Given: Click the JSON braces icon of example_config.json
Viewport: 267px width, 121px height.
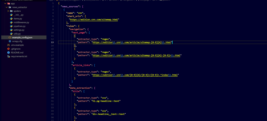Looking at the screenshot, I should pos(10,38).
